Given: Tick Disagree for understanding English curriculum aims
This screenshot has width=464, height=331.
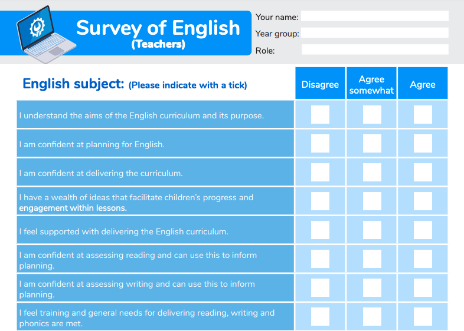Looking at the screenshot, I should coord(320,115).
